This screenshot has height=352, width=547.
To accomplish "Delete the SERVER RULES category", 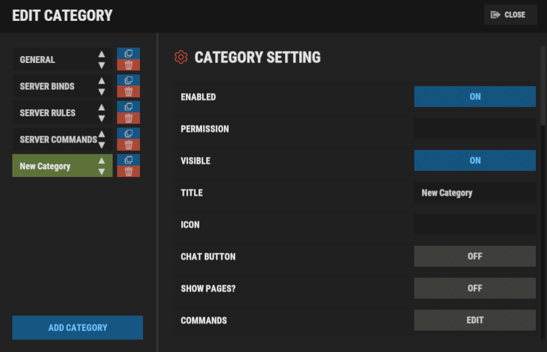I will (x=128, y=118).
